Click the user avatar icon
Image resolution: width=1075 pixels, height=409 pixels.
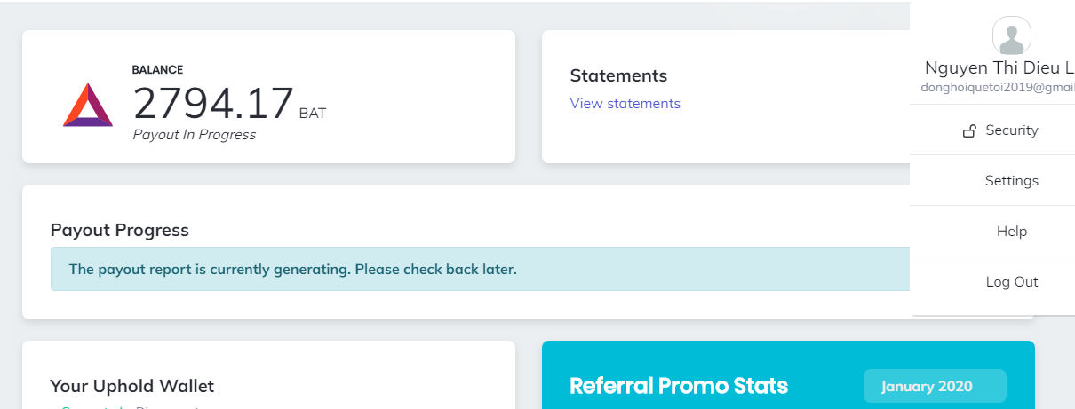pyautogui.click(x=1011, y=35)
